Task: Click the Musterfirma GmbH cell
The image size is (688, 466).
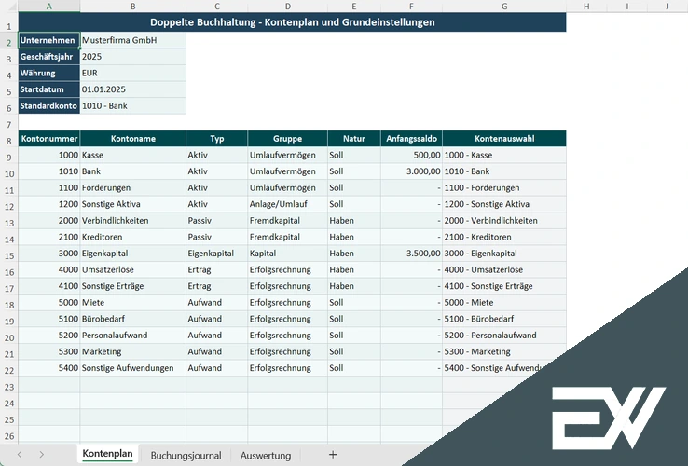Action: tap(133, 40)
